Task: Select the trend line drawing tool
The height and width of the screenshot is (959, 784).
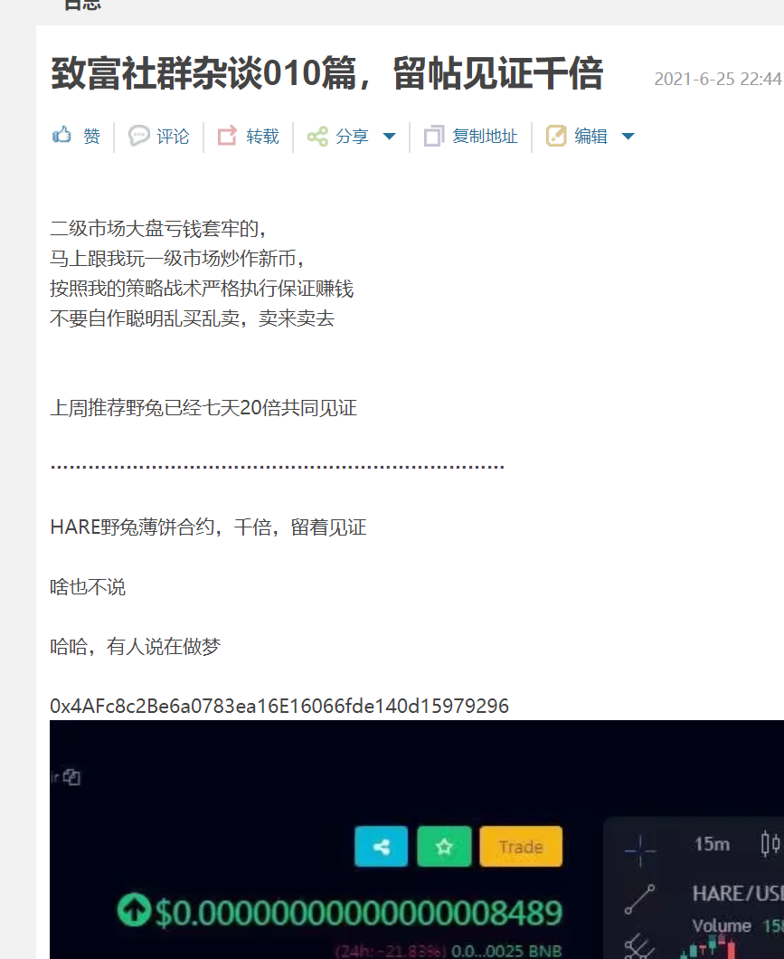Action: (x=640, y=899)
